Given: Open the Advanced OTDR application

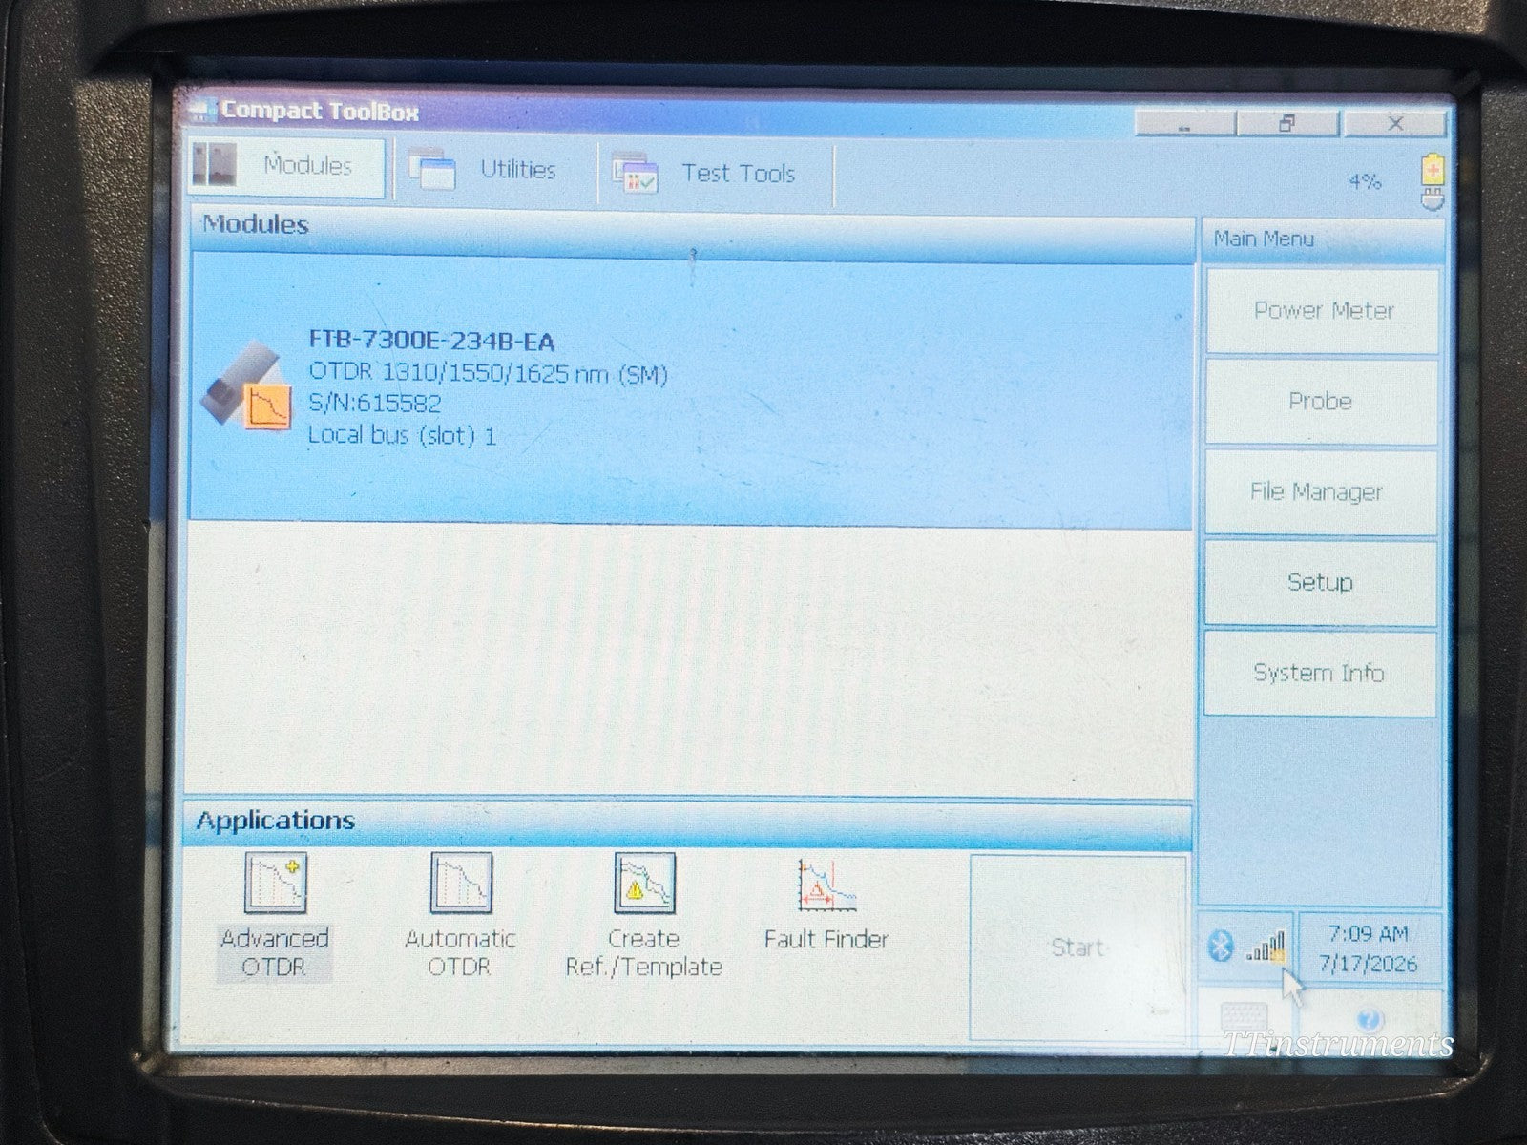Looking at the screenshot, I should click(275, 918).
